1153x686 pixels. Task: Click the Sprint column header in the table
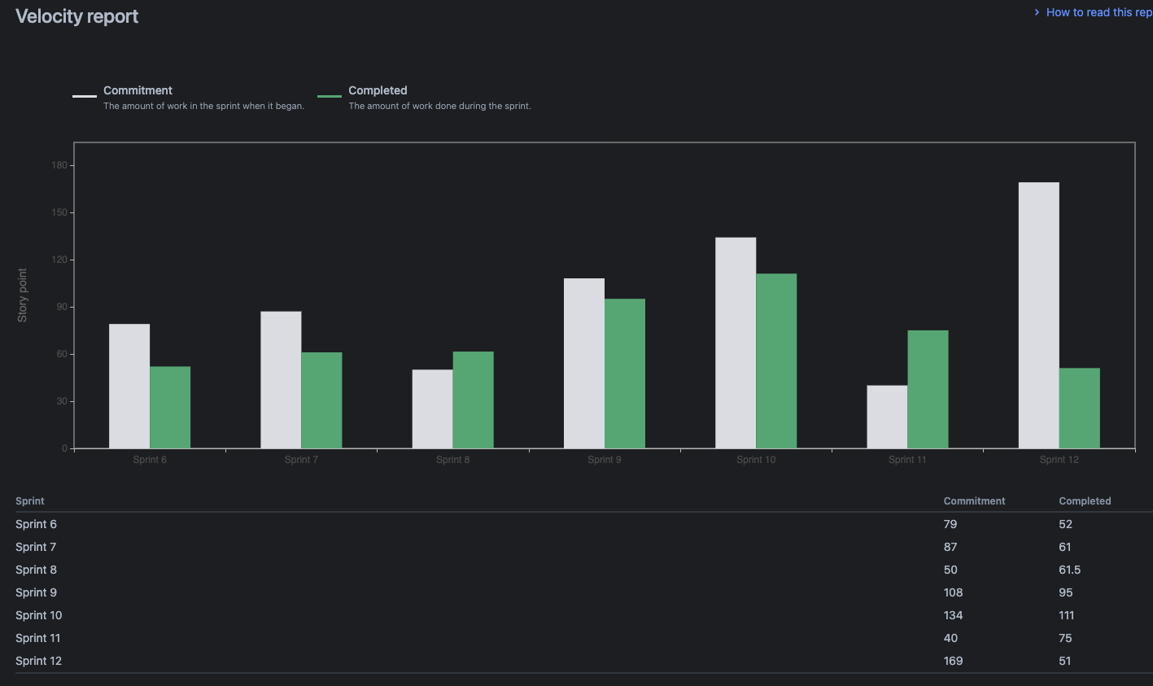[x=30, y=501]
